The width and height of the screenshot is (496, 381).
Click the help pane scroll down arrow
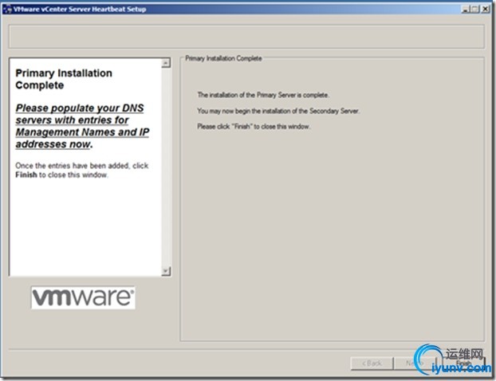(166, 271)
